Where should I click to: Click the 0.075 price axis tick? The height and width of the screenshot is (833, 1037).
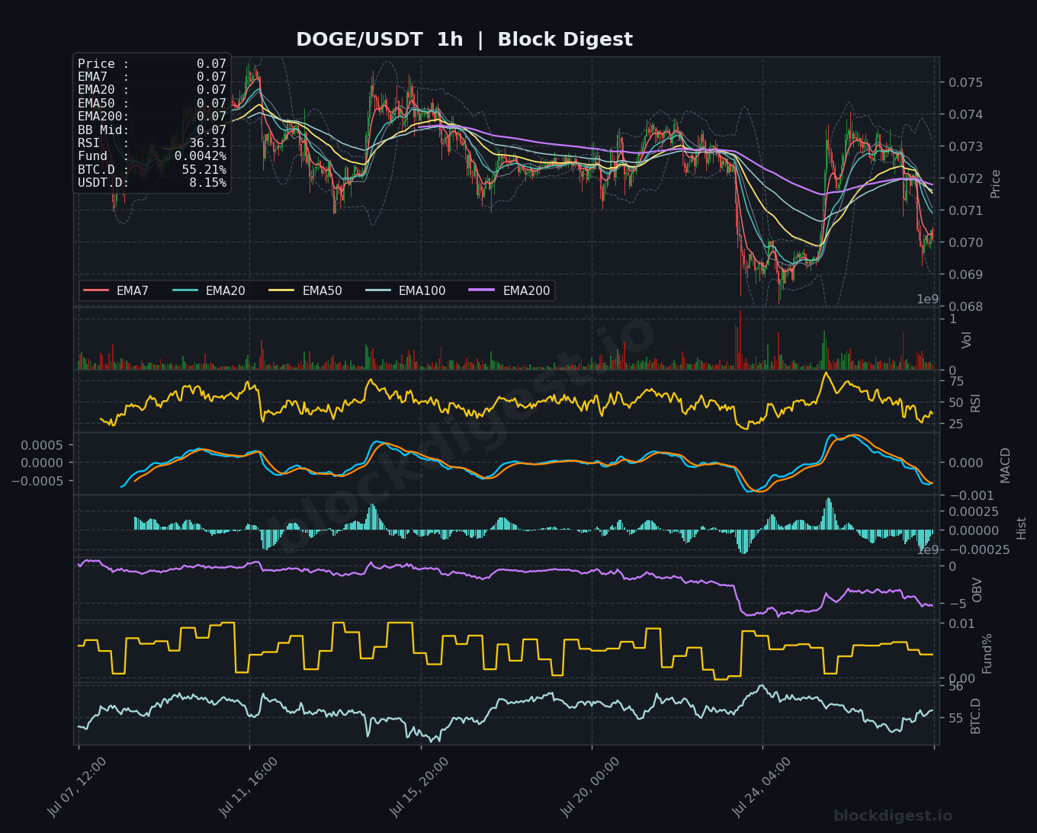tap(965, 82)
